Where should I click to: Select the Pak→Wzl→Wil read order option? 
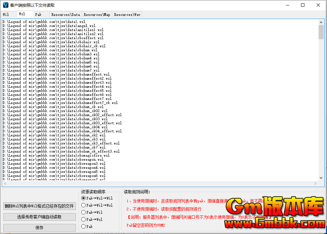84,198
